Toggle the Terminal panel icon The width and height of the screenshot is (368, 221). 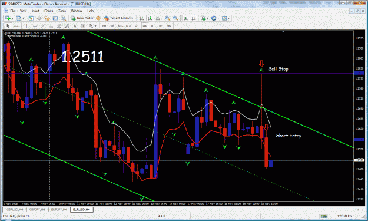point(55,18)
